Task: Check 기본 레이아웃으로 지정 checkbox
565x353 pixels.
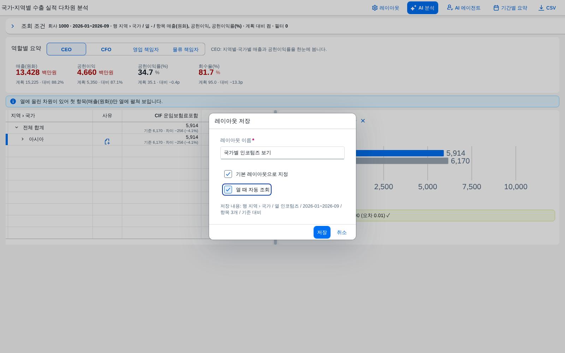Action: pyautogui.click(x=228, y=174)
